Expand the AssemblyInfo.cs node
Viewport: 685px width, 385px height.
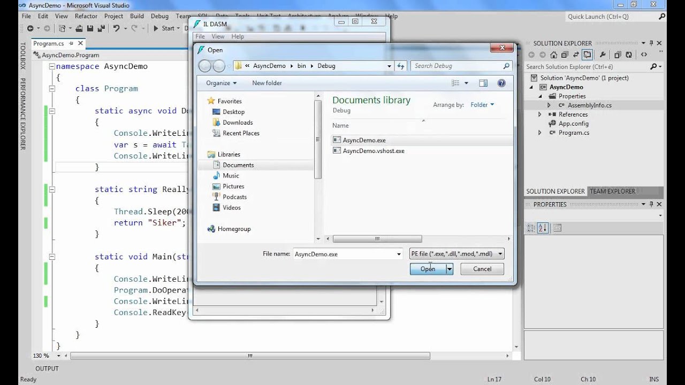tap(550, 105)
